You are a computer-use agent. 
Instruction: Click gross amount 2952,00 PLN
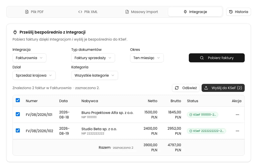pos(174,131)
